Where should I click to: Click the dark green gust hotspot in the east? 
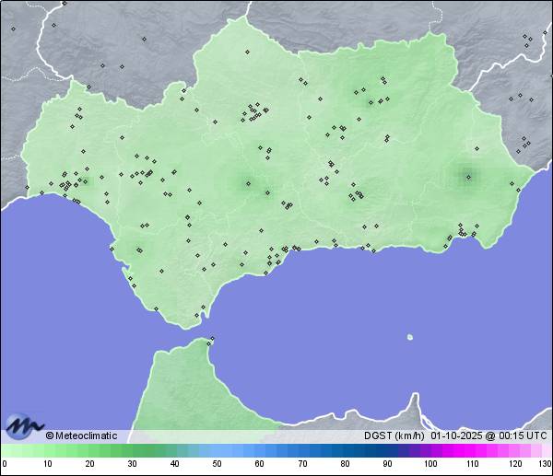pyautogui.click(x=466, y=175)
